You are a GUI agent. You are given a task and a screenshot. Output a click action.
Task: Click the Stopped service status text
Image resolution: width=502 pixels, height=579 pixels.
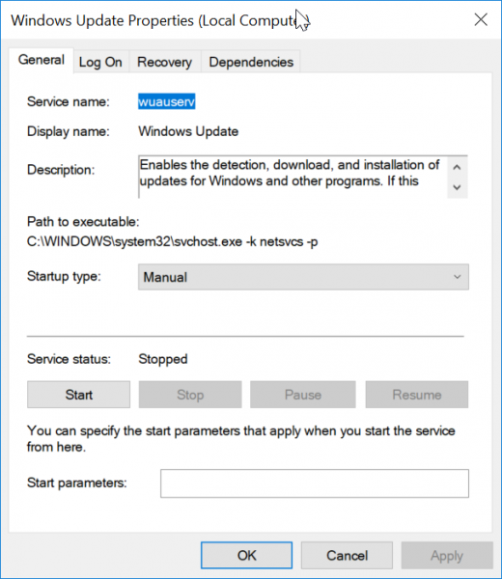(163, 359)
